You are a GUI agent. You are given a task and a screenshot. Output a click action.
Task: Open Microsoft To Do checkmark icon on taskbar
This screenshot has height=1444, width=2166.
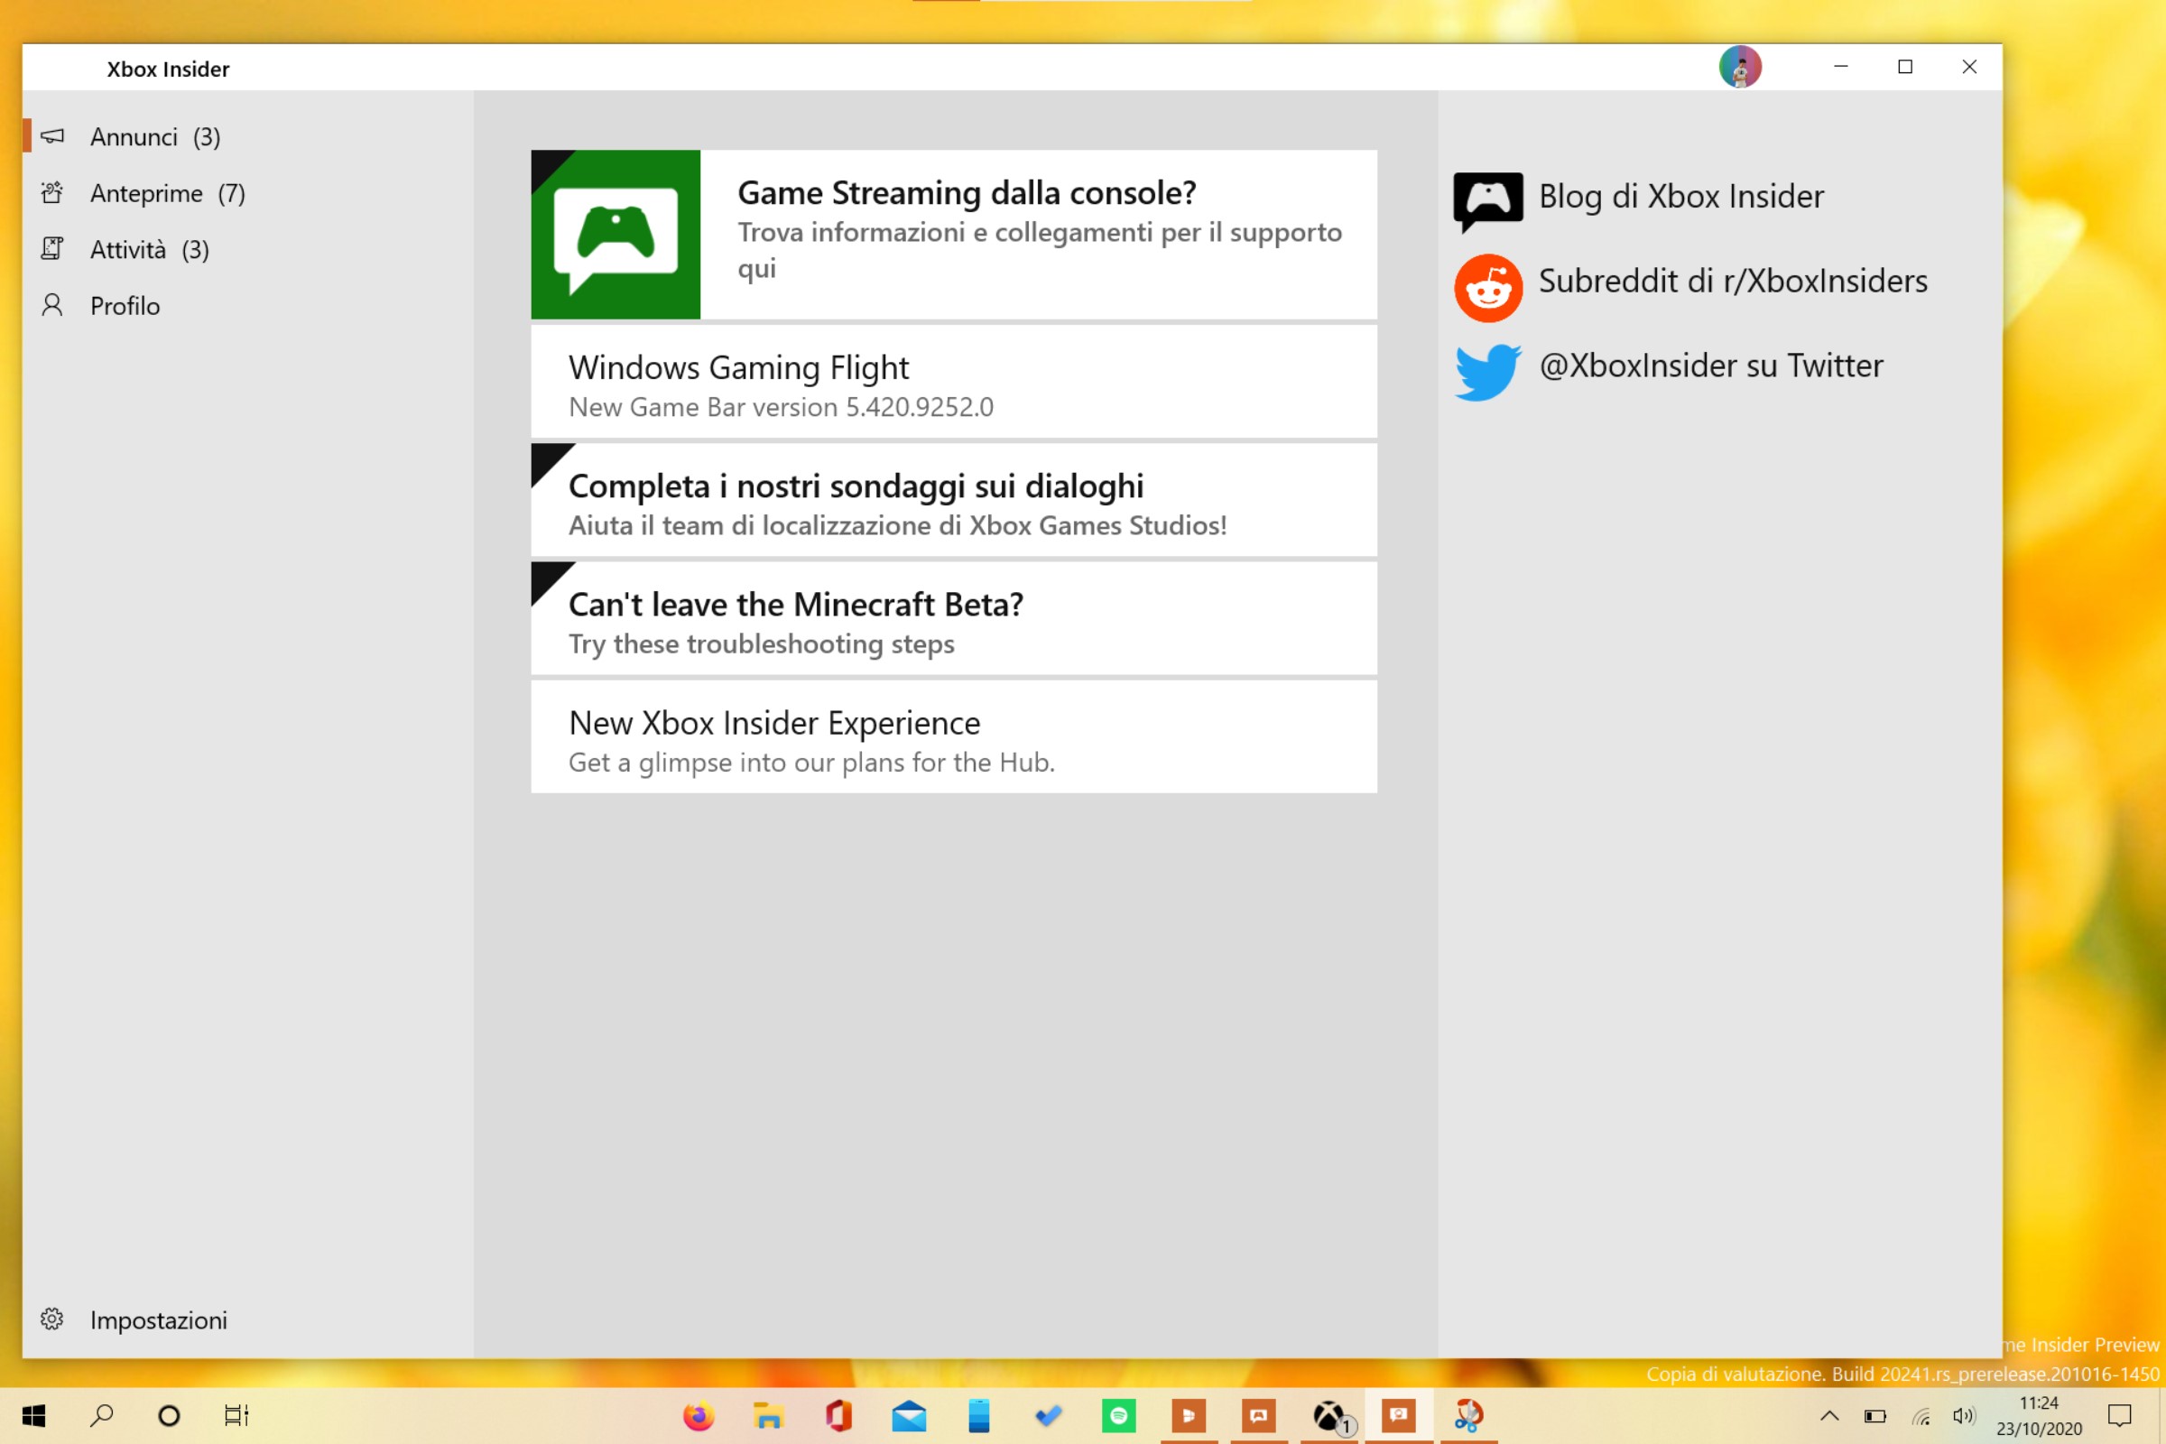[1049, 1415]
